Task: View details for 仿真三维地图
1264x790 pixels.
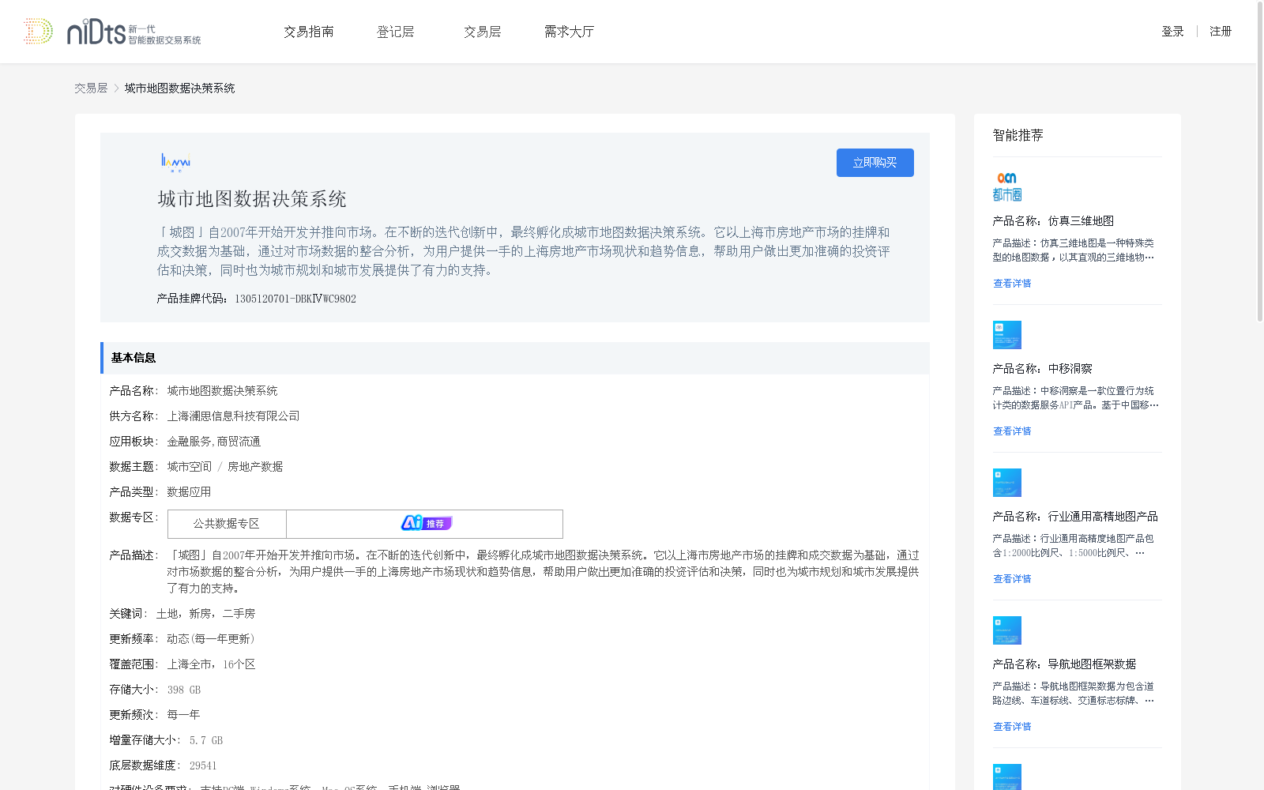Action: click(x=1012, y=284)
